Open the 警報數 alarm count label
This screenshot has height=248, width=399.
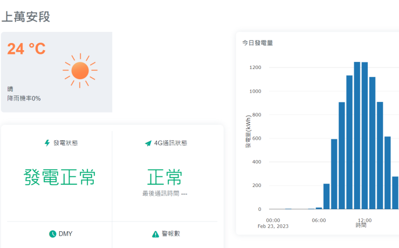click(171, 233)
